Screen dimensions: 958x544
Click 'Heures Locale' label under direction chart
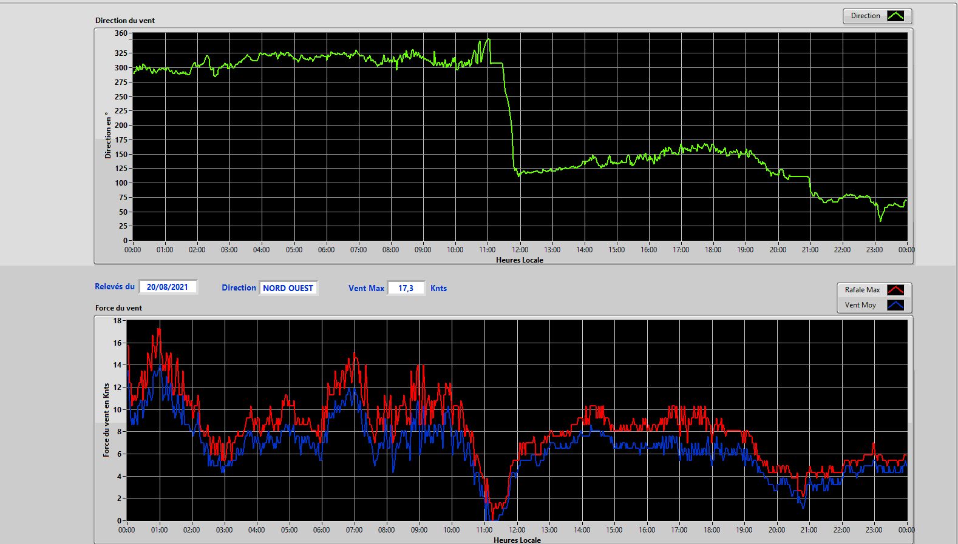point(520,260)
